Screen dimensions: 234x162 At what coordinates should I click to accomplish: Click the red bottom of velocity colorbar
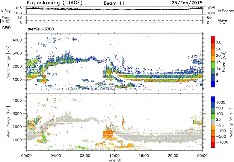click(213, 145)
